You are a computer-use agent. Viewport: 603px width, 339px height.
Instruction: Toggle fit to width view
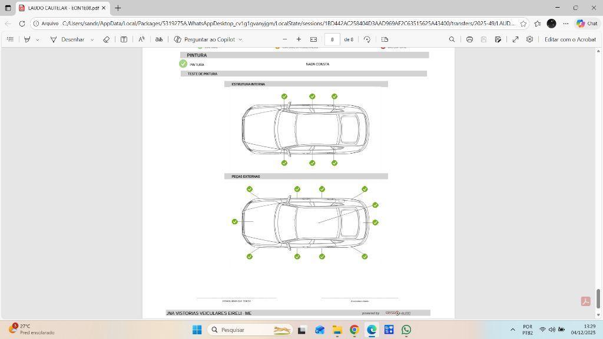(313, 39)
